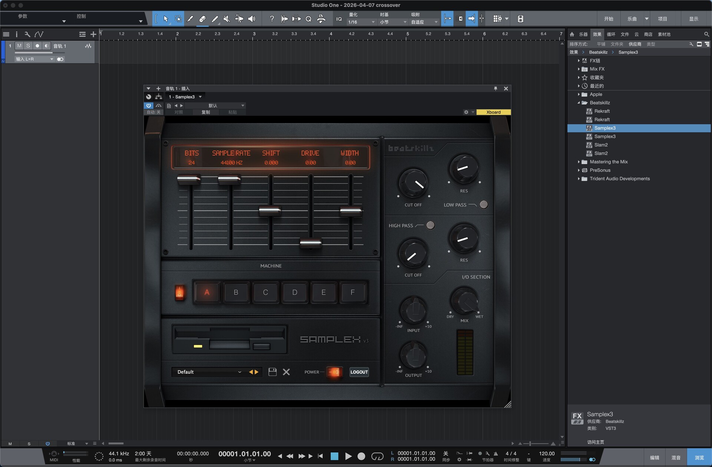Screen dimensions: 712x467
Task: Open the browser home icon
Action: click(x=572, y=34)
